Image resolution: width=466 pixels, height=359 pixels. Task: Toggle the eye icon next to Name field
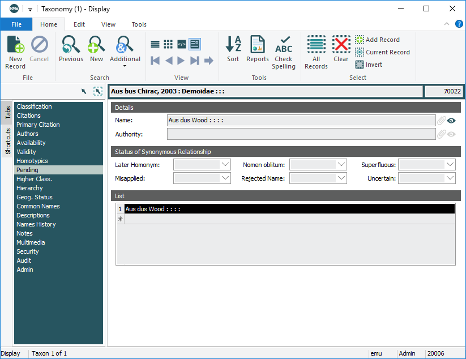point(451,121)
